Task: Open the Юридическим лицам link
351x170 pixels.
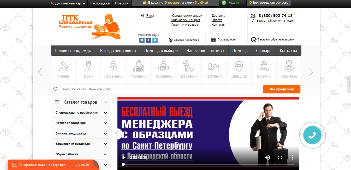Action: 187,16
